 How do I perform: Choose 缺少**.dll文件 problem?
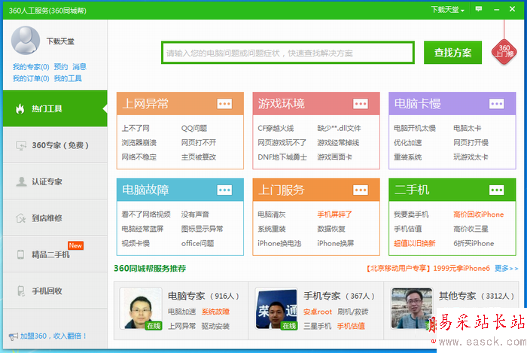click(339, 128)
